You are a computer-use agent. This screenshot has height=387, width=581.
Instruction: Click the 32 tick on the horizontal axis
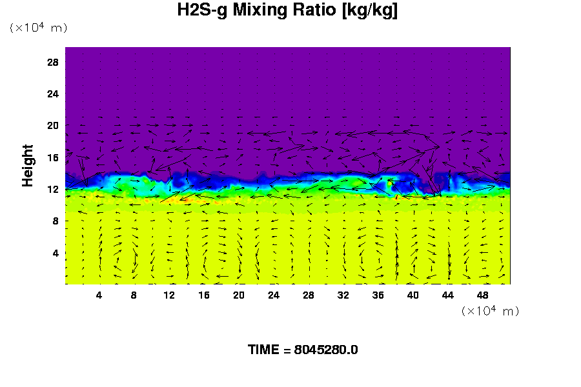click(x=343, y=295)
